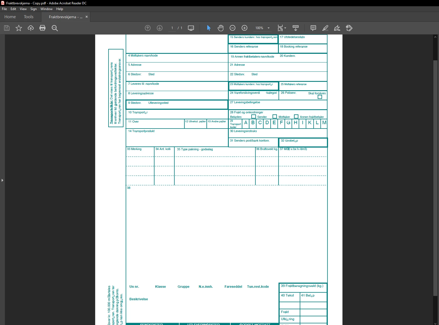Check the Skal forsikres checkbox
The image size is (439, 325).
(320, 97)
